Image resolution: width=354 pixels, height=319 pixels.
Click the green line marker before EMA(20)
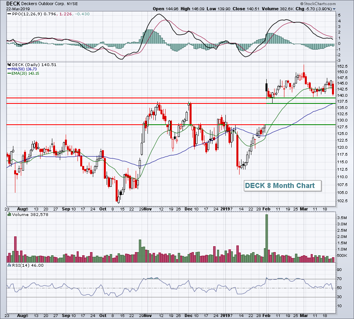click(x=9, y=74)
